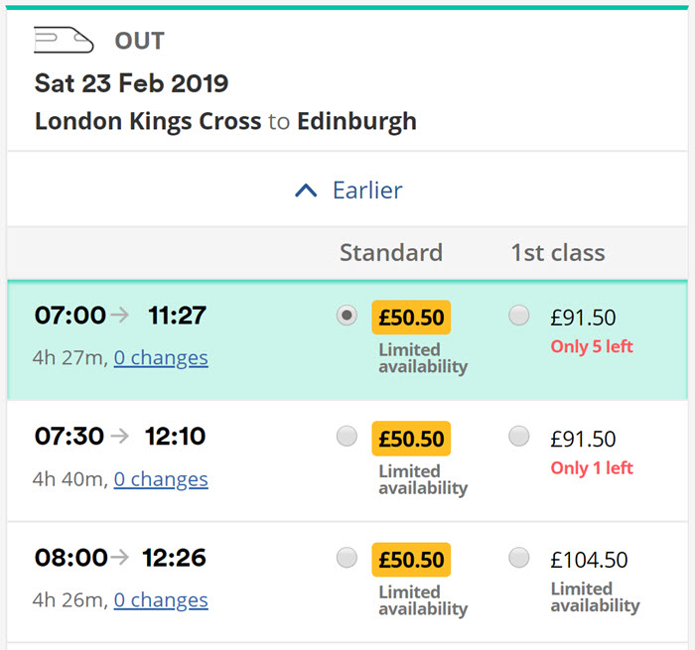The width and height of the screenshot is (695, 650).
Task: Click the 08:00 to 12:26 journey row
Action: pos(347,583)
